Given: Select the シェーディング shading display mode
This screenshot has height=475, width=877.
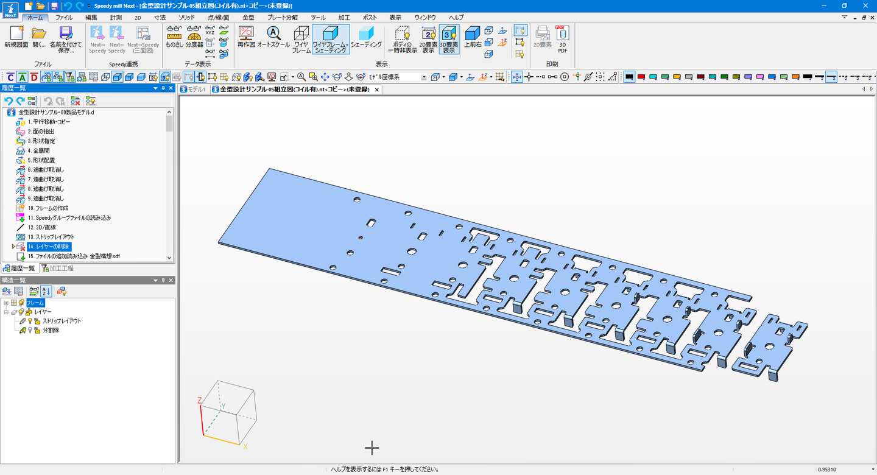Looking at the screenshot, I should 366,38.
